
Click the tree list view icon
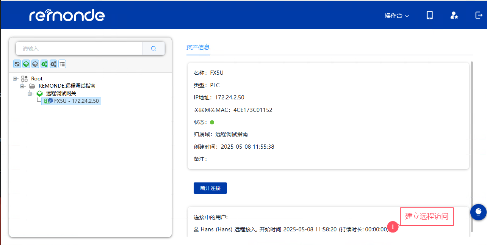63,64
